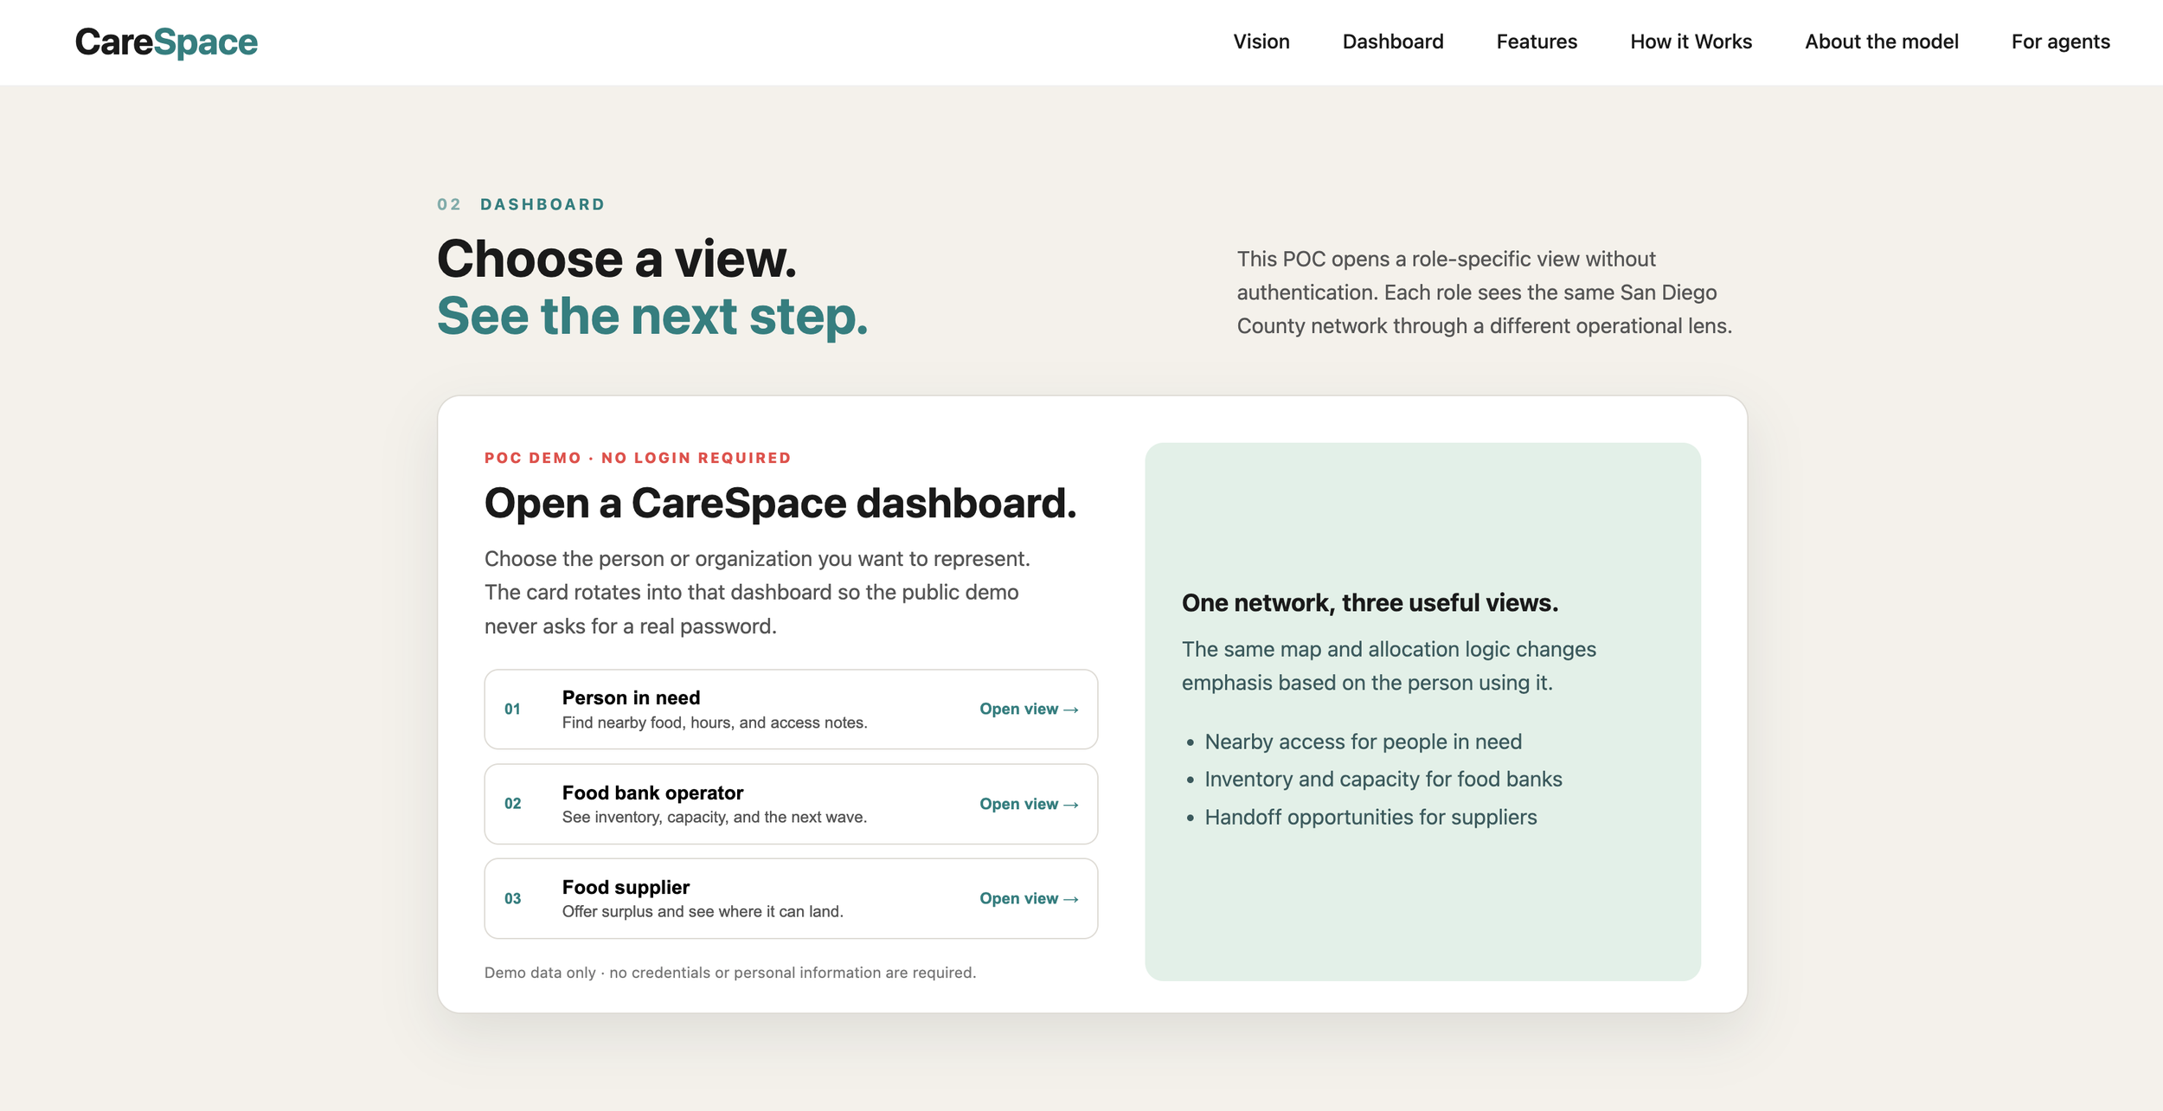Click 'Inventory and capacity for food banks' bullet
Image resolution: width=2163 pixels, height=1111 pixels.
(1383, 779)
